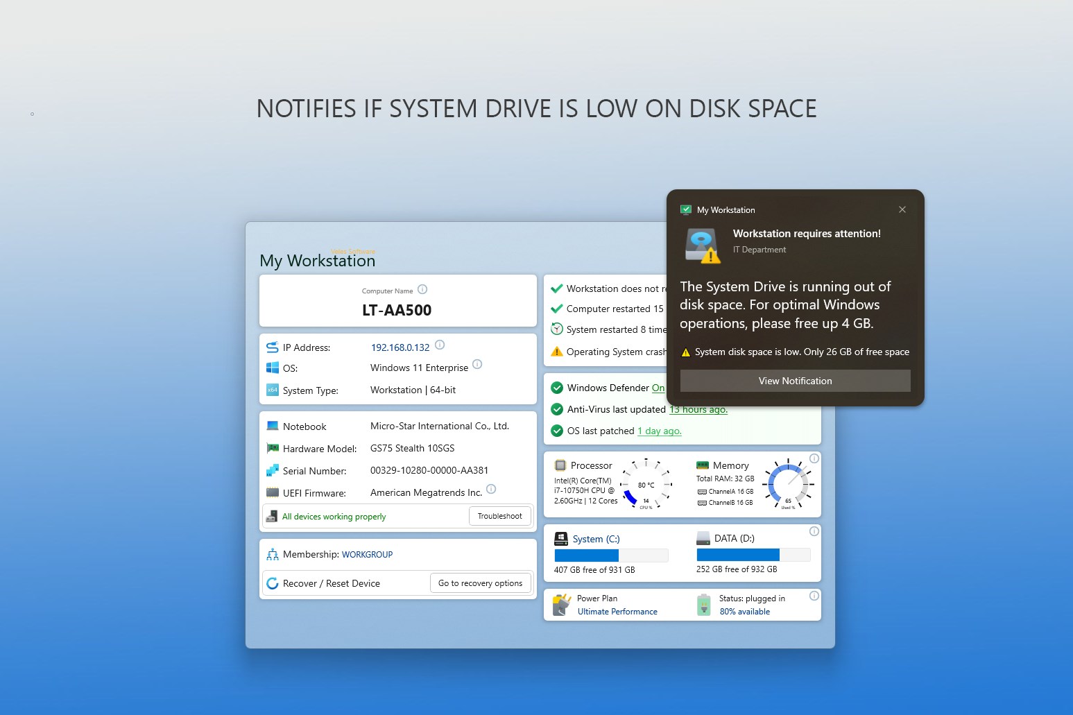
Task: Click the OS last patched 1 day ago link
Action: [660, 431]
